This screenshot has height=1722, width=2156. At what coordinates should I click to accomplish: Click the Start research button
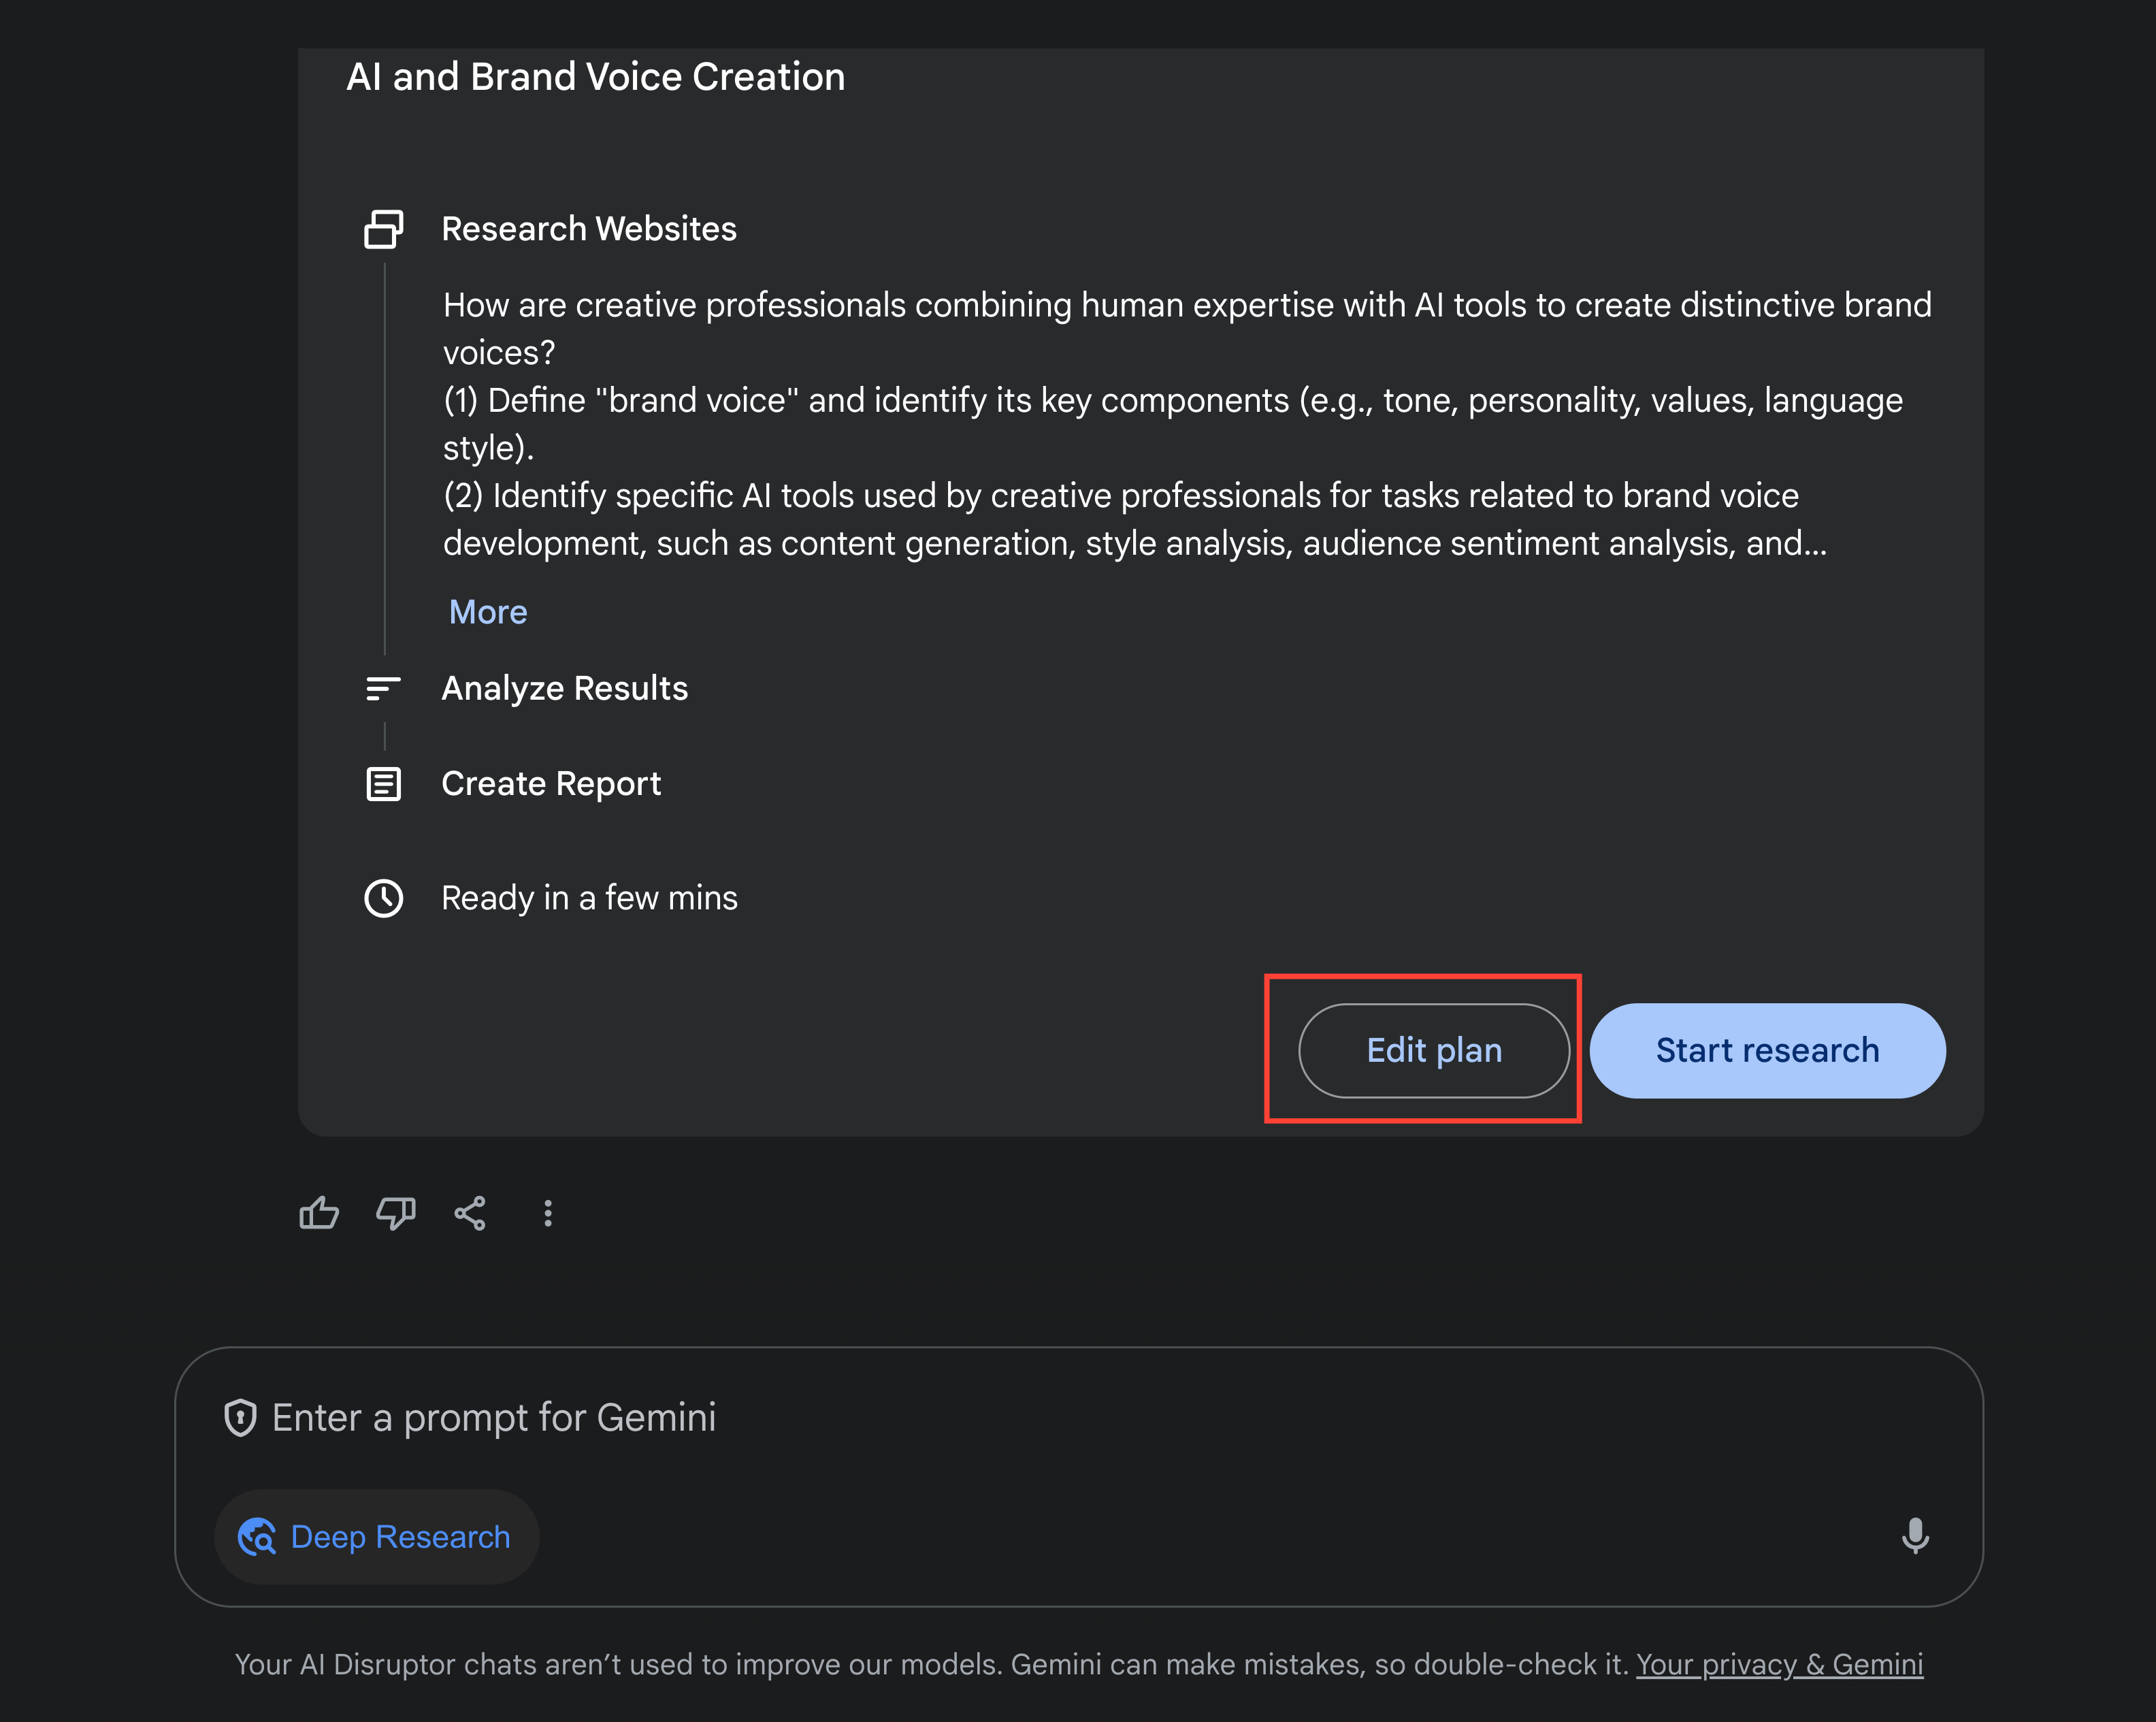click(1767, 1050)
